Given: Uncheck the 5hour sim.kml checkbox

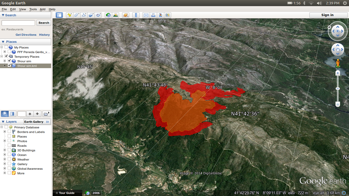Looking at the screenshot, I should click(x=9, y=66).
